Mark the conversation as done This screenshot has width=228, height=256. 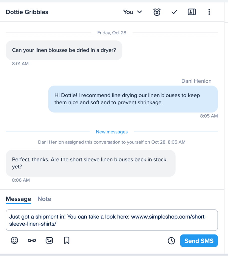pos(174,12)
